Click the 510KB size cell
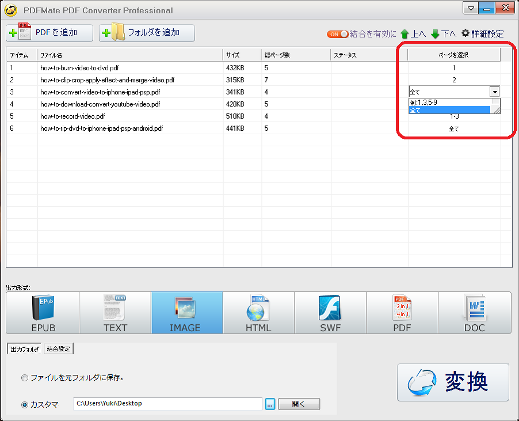The width and height of the screenshot is (519, 421). pyautogui.click(x=235, y=116)
